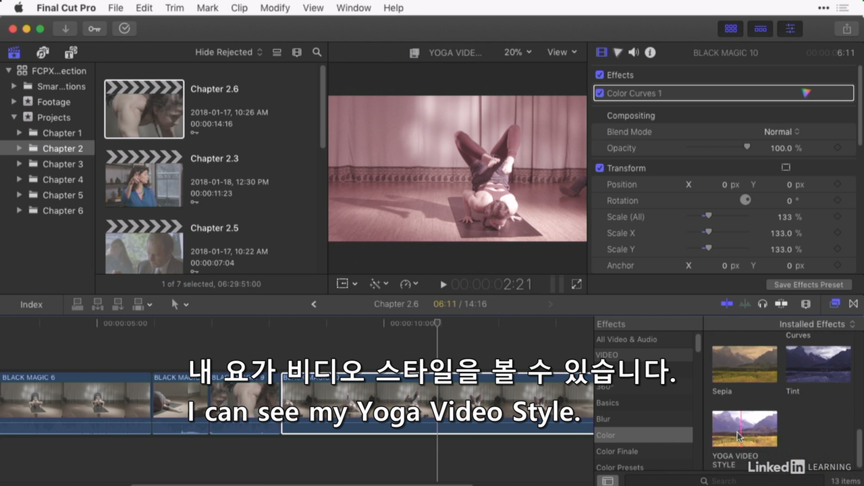
Task: Toggle the browser panel button in toolbar
Action: tap(730, 28)
